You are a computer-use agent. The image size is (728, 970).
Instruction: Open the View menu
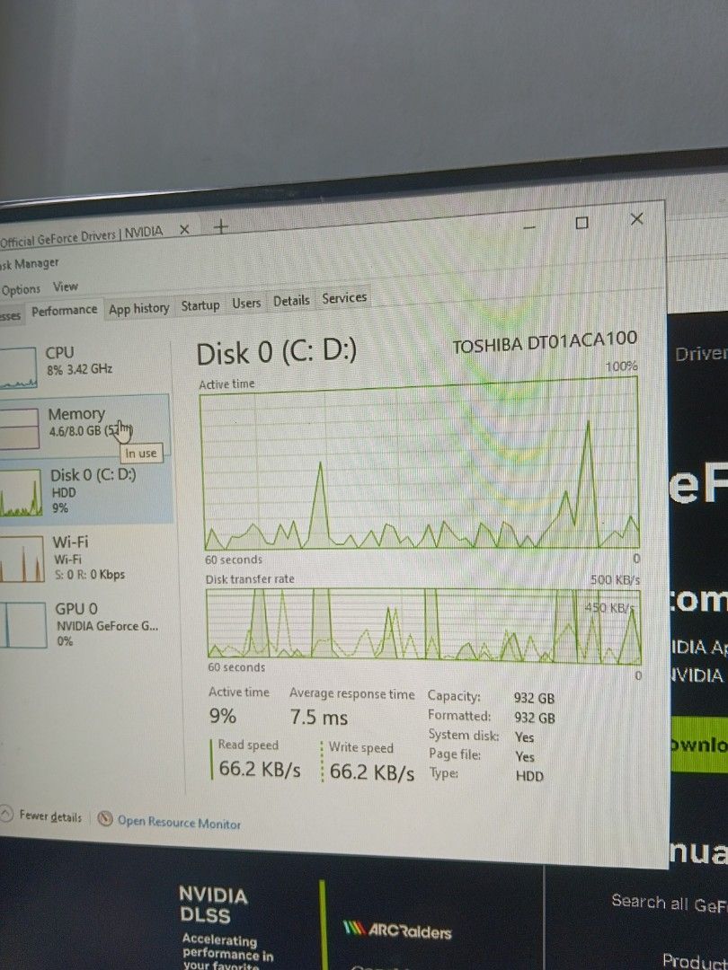pyautogui.click(x=65, y=287)
